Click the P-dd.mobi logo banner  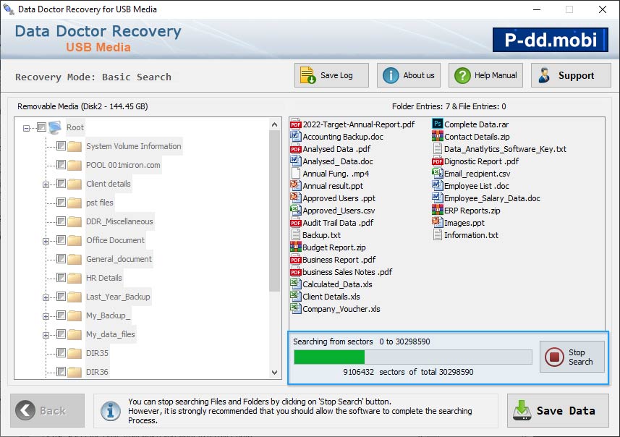pos(551,40)
